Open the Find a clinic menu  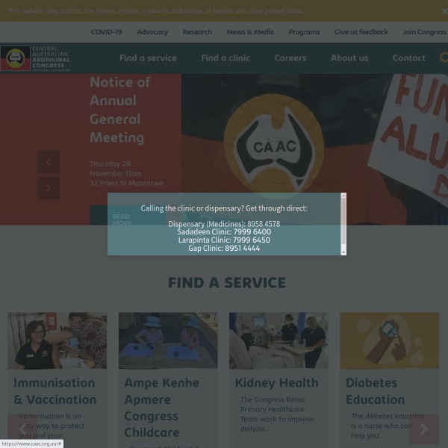pyautogui.click(x=225, y=58)
